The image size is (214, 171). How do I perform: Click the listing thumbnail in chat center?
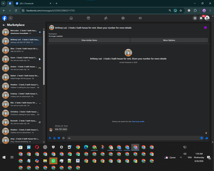(x=128, y=53)
